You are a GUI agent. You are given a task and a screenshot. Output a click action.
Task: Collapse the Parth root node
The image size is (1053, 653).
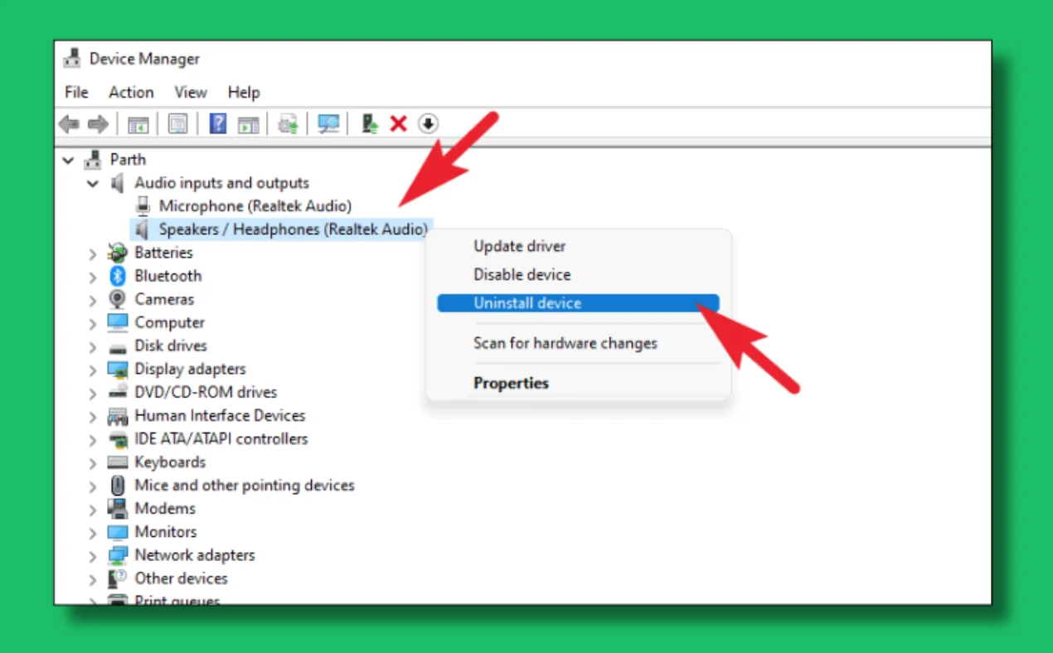(67, 159)
